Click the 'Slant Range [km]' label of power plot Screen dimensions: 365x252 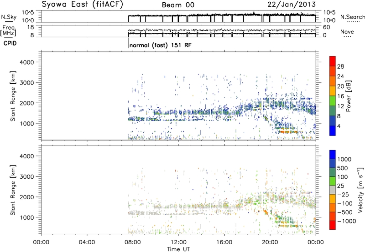click(x=13, y=96)
